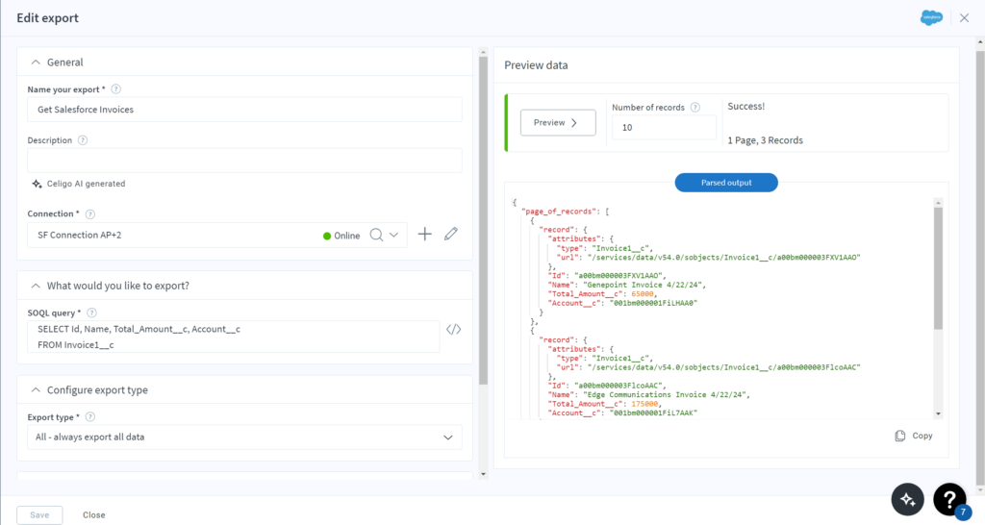Viewport: 985px width, 525px height.
Task: Edit the connection with pencil icon
Action: coord(450,235)
